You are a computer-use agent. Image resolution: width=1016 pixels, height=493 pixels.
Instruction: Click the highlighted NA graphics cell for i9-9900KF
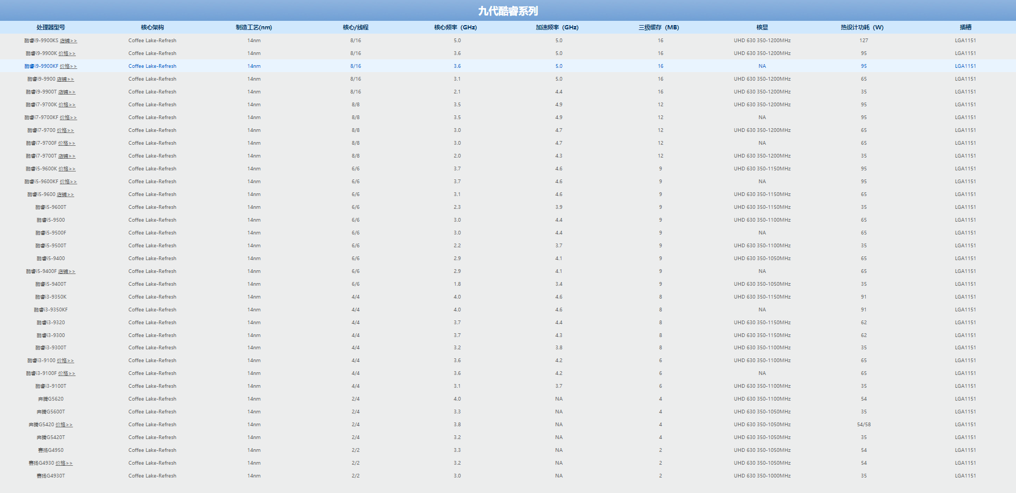pos(762,66)
